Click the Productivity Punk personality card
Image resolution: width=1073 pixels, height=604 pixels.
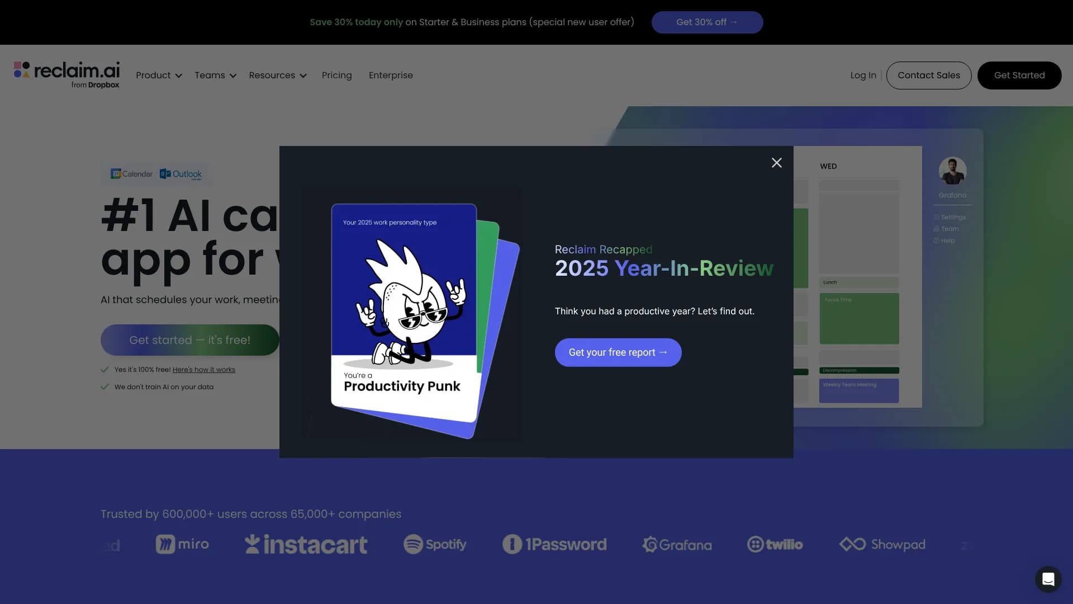point(403,313)
